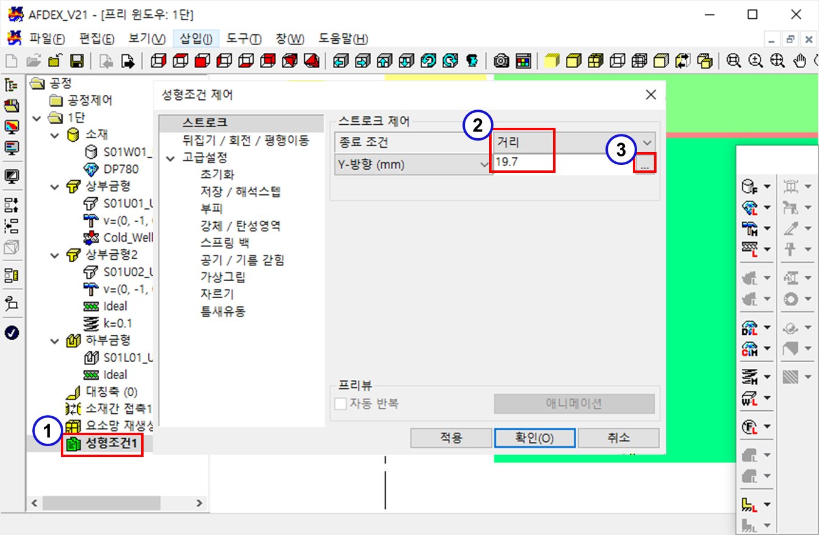The height and width of the screenshot is (535, 819).
Task: Click the DP780 material item
Action: pyautogui.click(x=120, y=169)
